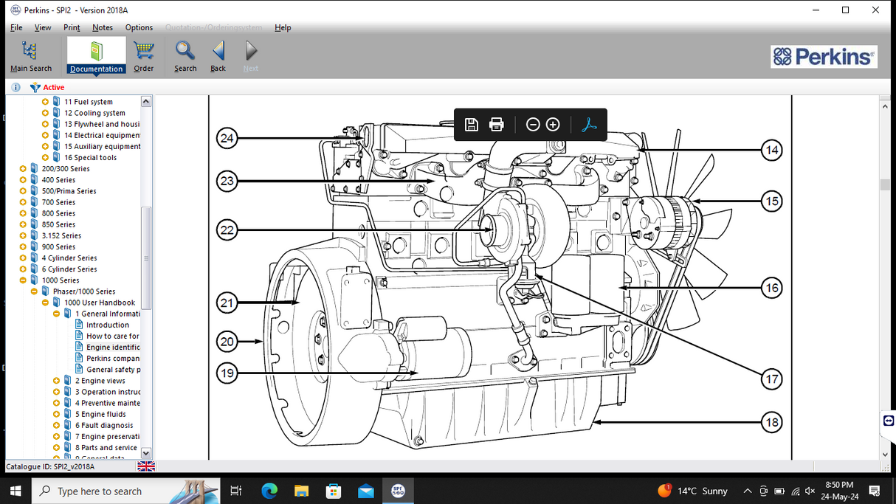Export to PDF using the Adobe icon
This screenshot has width=896, height=504.
click(x=588, y=124)
